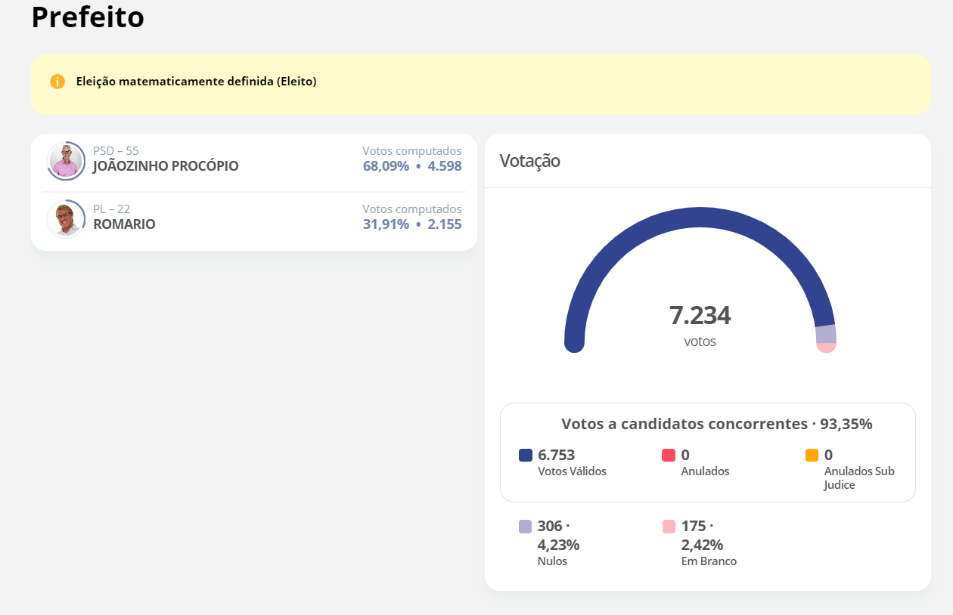Click the red Anulados color square
953x615 pixels.
[669, 456]
